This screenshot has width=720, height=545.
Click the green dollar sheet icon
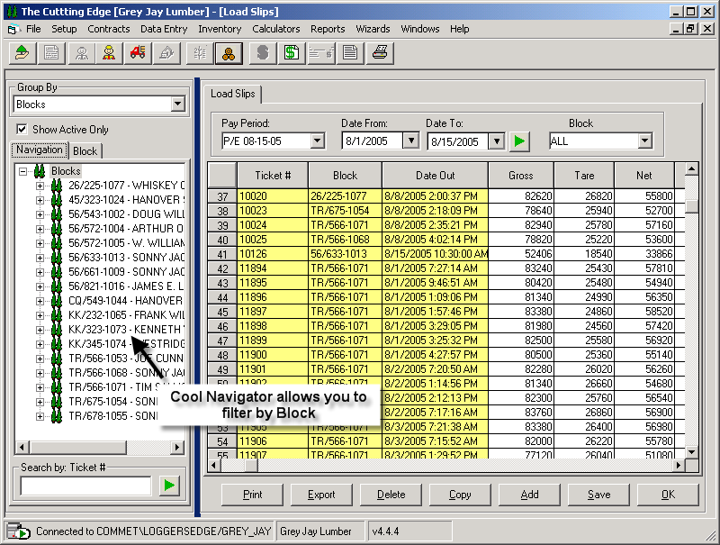pos(291,53)
